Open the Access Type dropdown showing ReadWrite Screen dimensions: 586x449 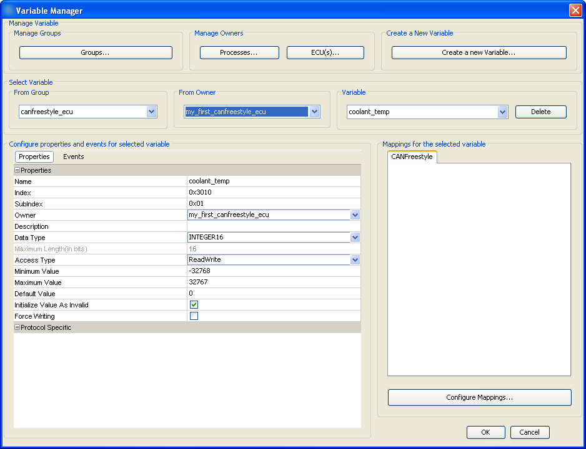pos(355,259)
